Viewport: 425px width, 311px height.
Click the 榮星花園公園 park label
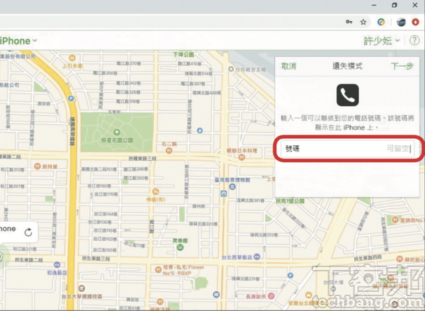117,140
